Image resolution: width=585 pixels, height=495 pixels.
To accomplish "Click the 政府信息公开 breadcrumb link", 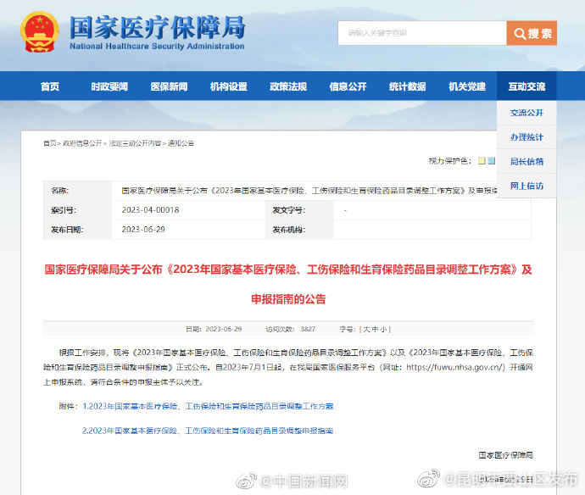I will point(82,143).
